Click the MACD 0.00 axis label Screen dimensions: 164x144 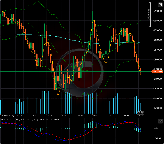click(x=156, y=128)
